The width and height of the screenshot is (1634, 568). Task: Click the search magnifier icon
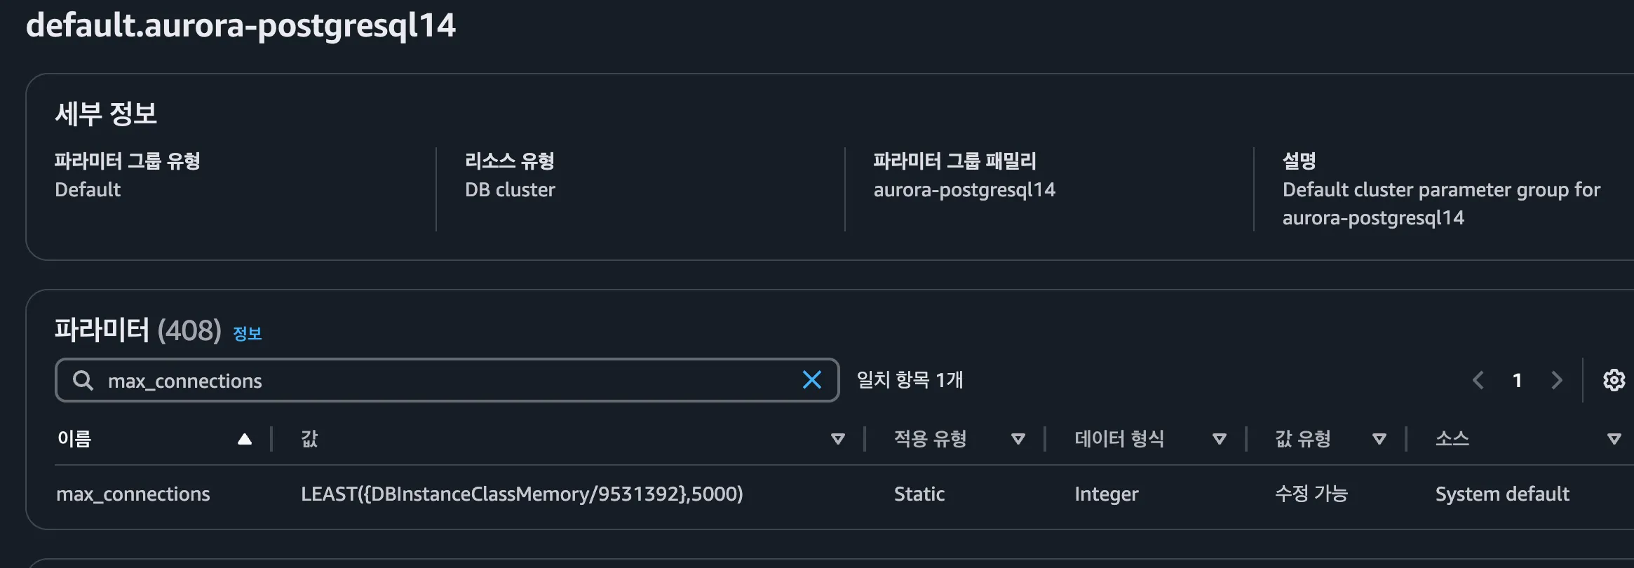(83, 380)
